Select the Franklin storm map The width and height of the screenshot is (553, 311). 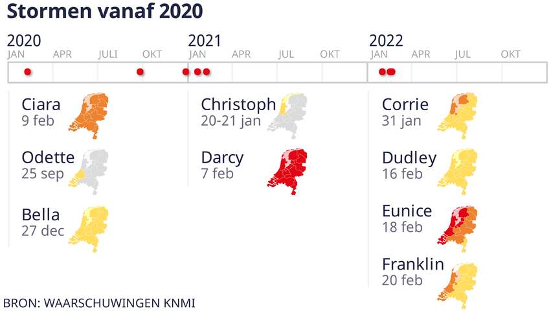coord(458,285)
